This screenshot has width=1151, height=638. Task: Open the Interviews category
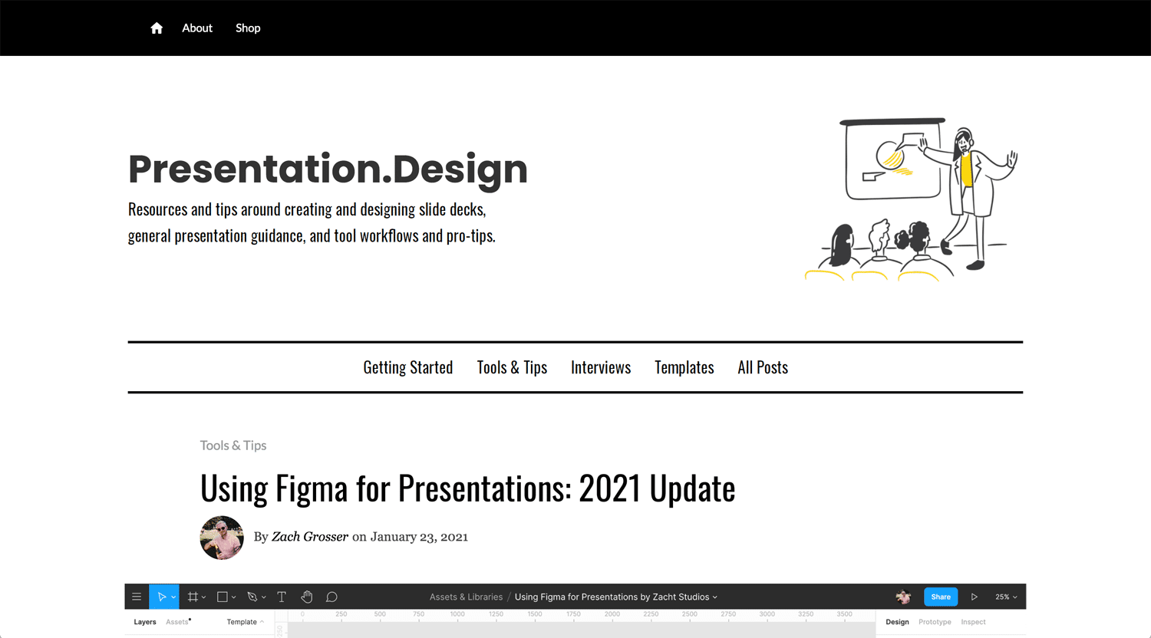tap(601, 367)
